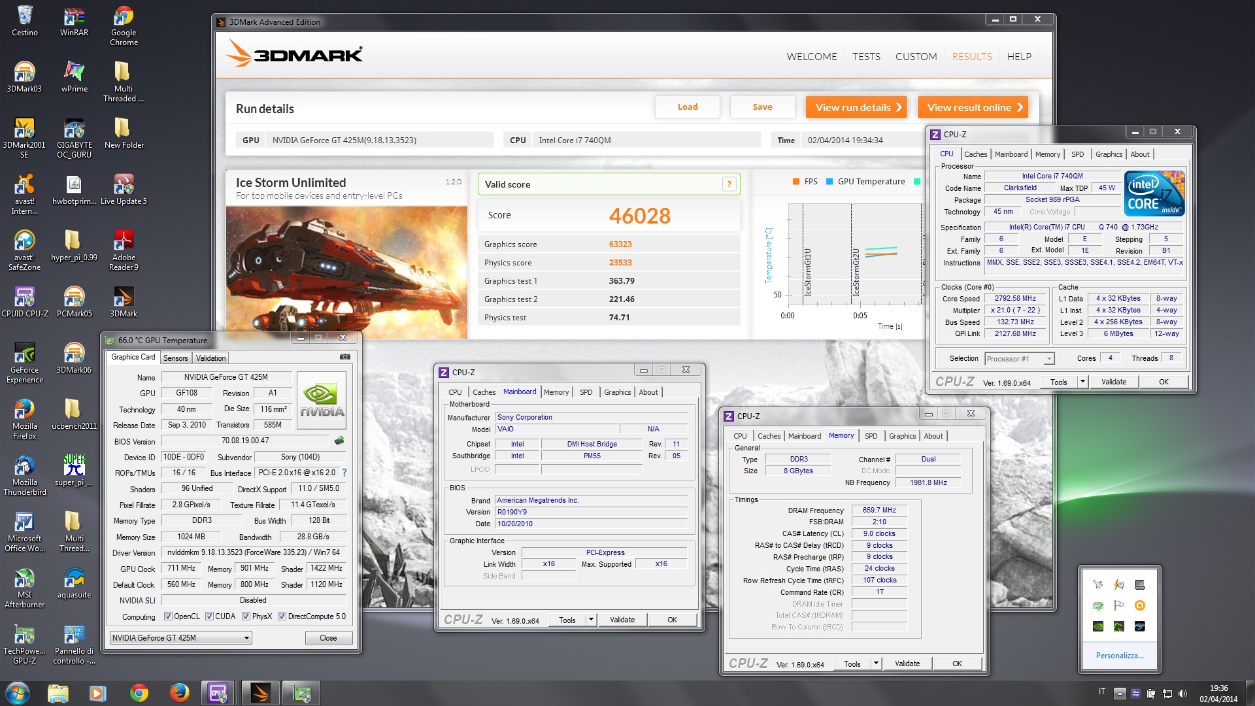
Task: Open PCMark05 desktop shortcut
Action: pos(74,302)
